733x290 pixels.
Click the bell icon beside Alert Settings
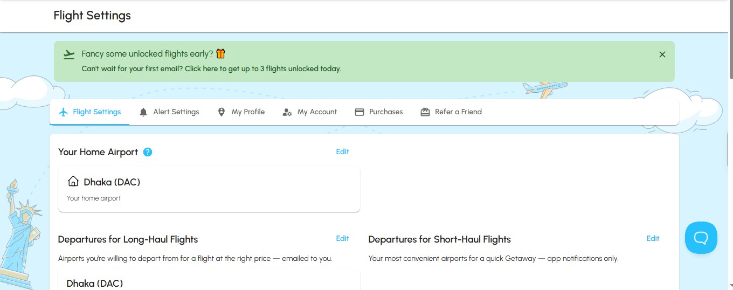click(143, 112)
